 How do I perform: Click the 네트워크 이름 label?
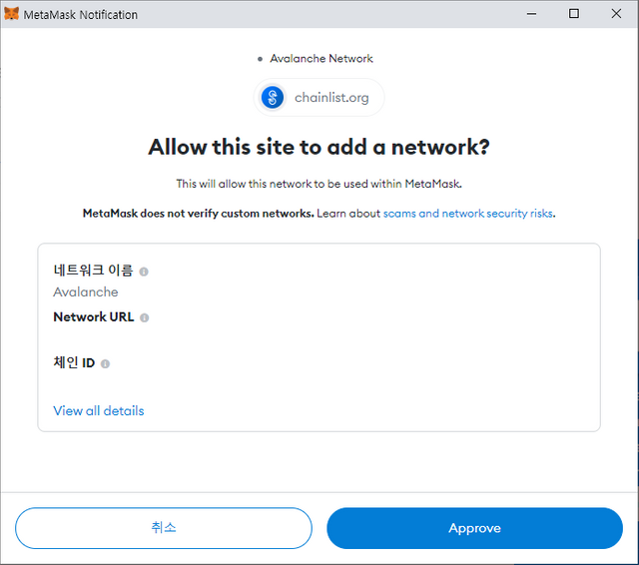click(93, 271)
